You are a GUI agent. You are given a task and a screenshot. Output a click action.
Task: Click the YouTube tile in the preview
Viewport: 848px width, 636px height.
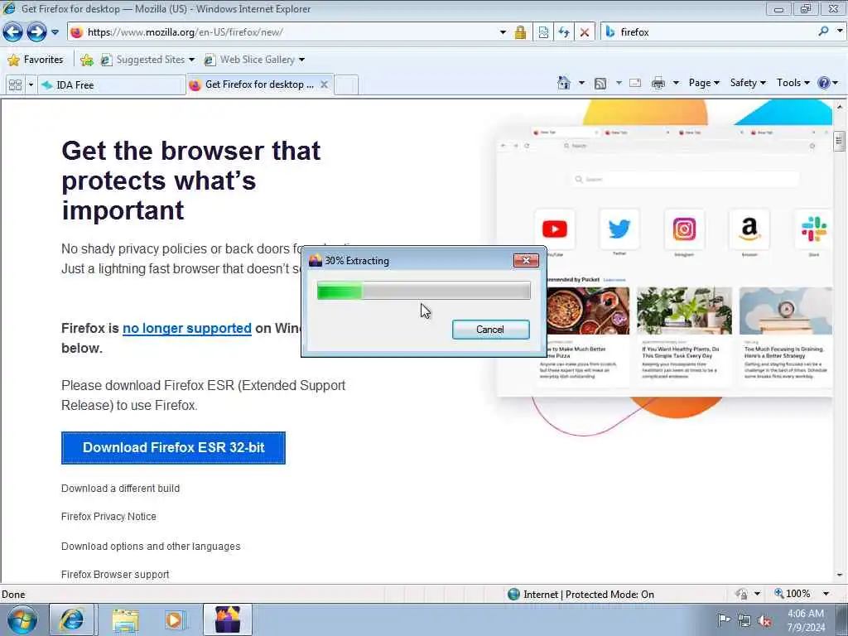554,229
